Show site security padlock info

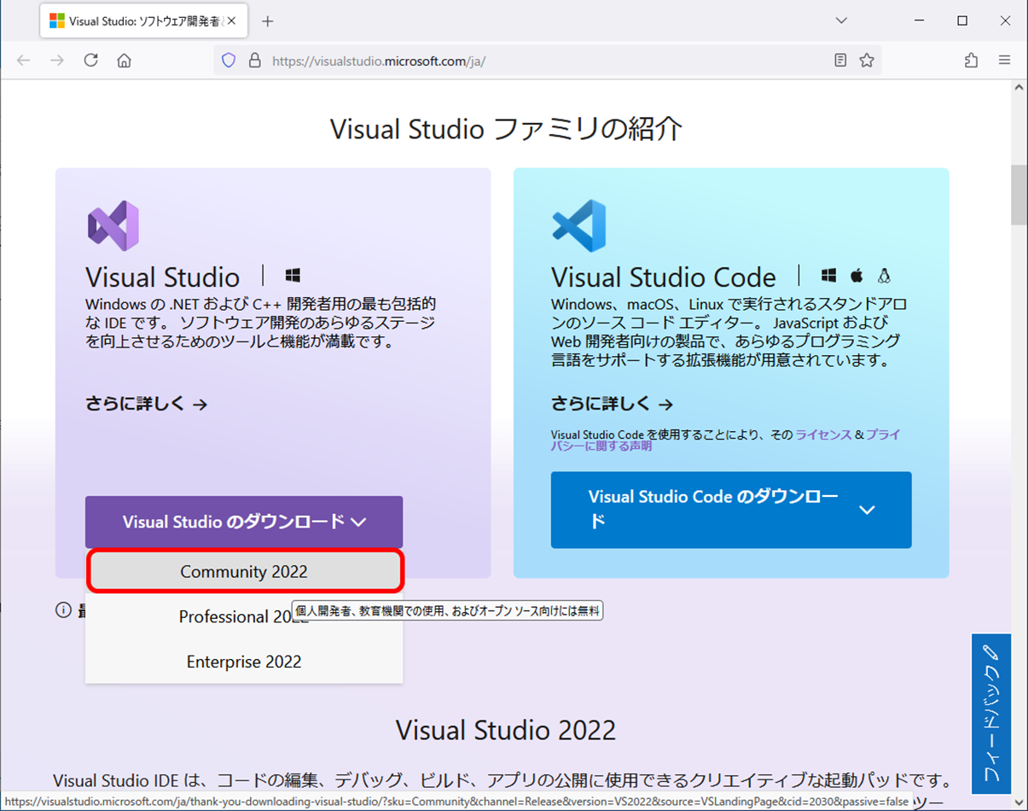pos(253,61)
